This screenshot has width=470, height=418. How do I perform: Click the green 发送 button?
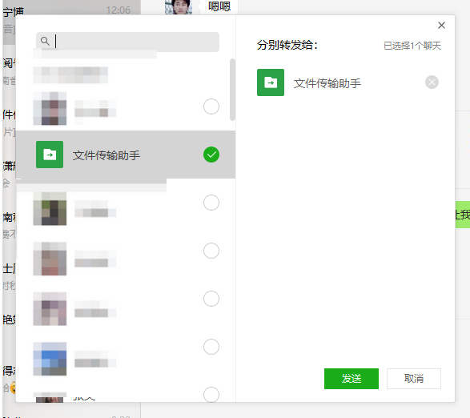point(351,379)
